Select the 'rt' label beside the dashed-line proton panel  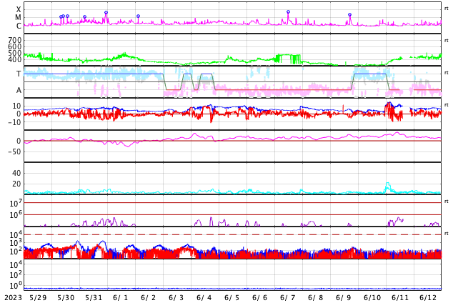coord(446,233)
